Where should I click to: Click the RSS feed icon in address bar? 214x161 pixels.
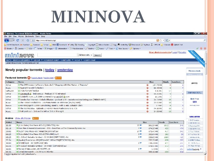158,40
